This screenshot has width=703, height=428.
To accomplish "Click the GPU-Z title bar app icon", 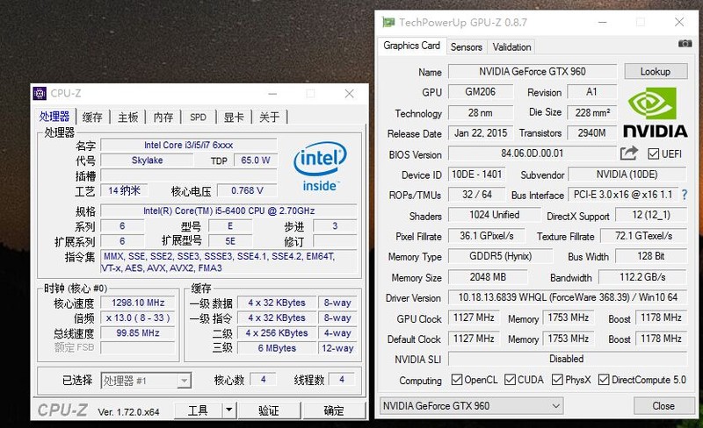I will coord(388,22).
